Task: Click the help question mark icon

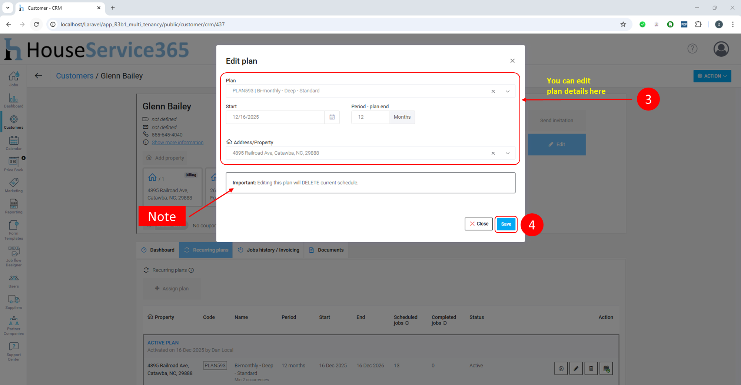Action: (692, 49)
